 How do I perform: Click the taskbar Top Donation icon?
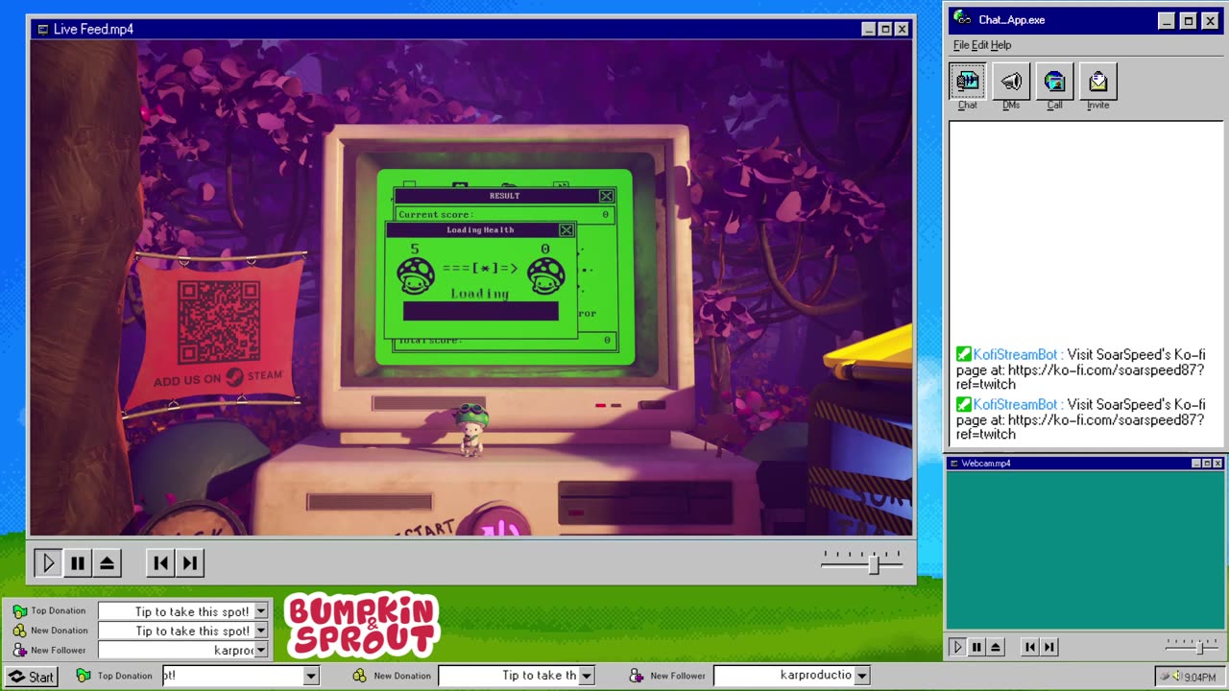(84, 676)
